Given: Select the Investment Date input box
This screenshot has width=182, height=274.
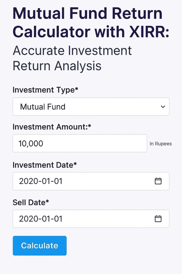Looking at the screenshot, I should click(80, 181).
